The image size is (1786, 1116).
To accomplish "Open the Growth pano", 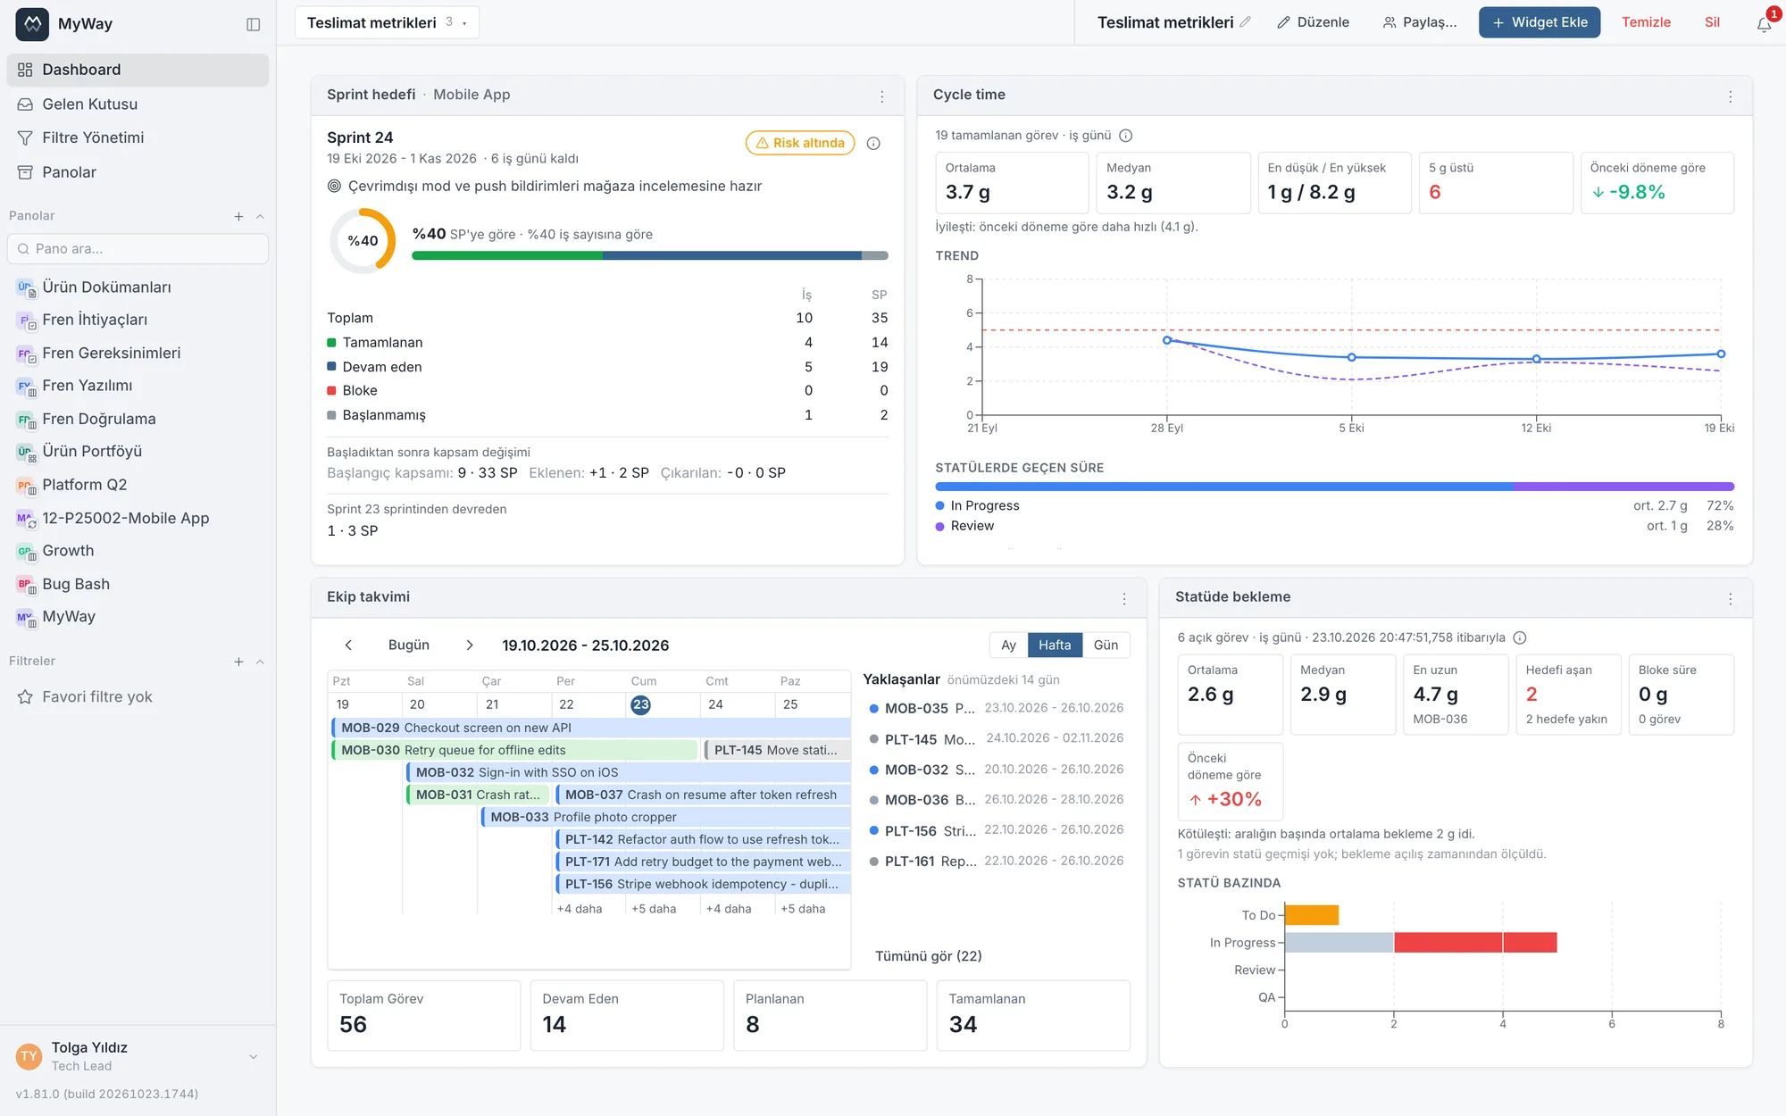I will pos(138,551).
